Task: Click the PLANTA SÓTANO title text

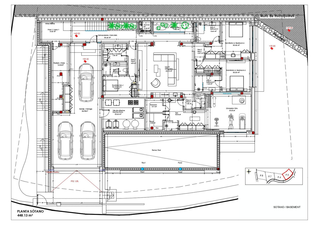Action: 28,211
